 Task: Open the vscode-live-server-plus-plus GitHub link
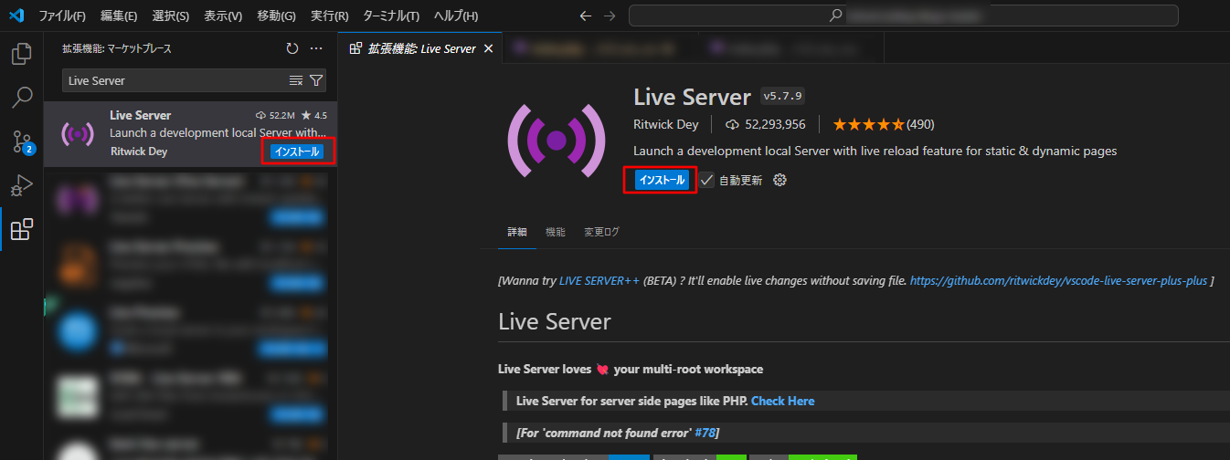click(1058, 281)
